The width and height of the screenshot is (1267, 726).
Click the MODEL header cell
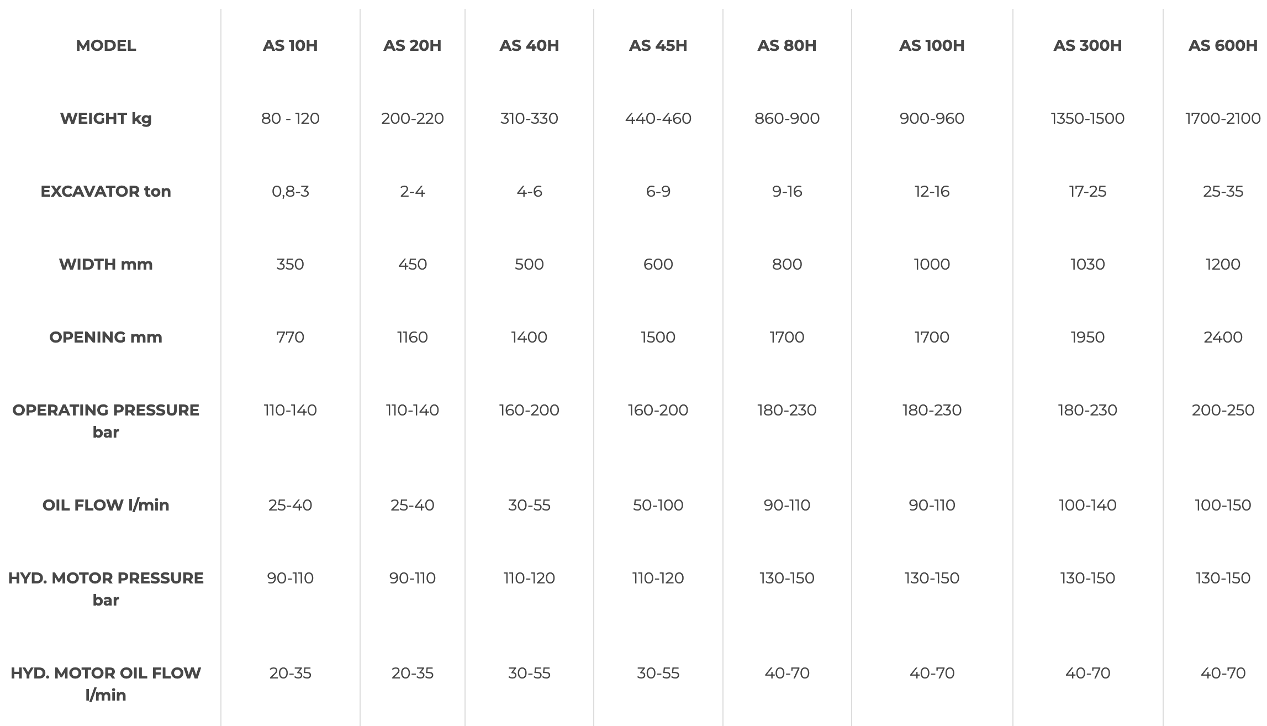coord(105,45)
